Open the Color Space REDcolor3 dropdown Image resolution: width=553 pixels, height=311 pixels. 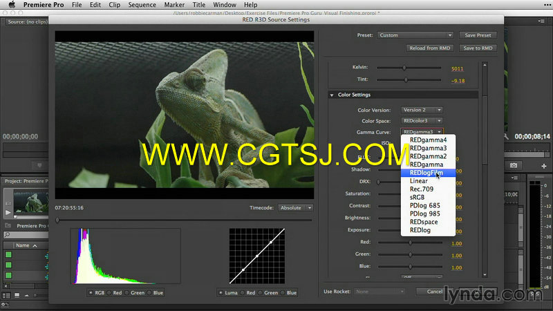pos(422,120)
